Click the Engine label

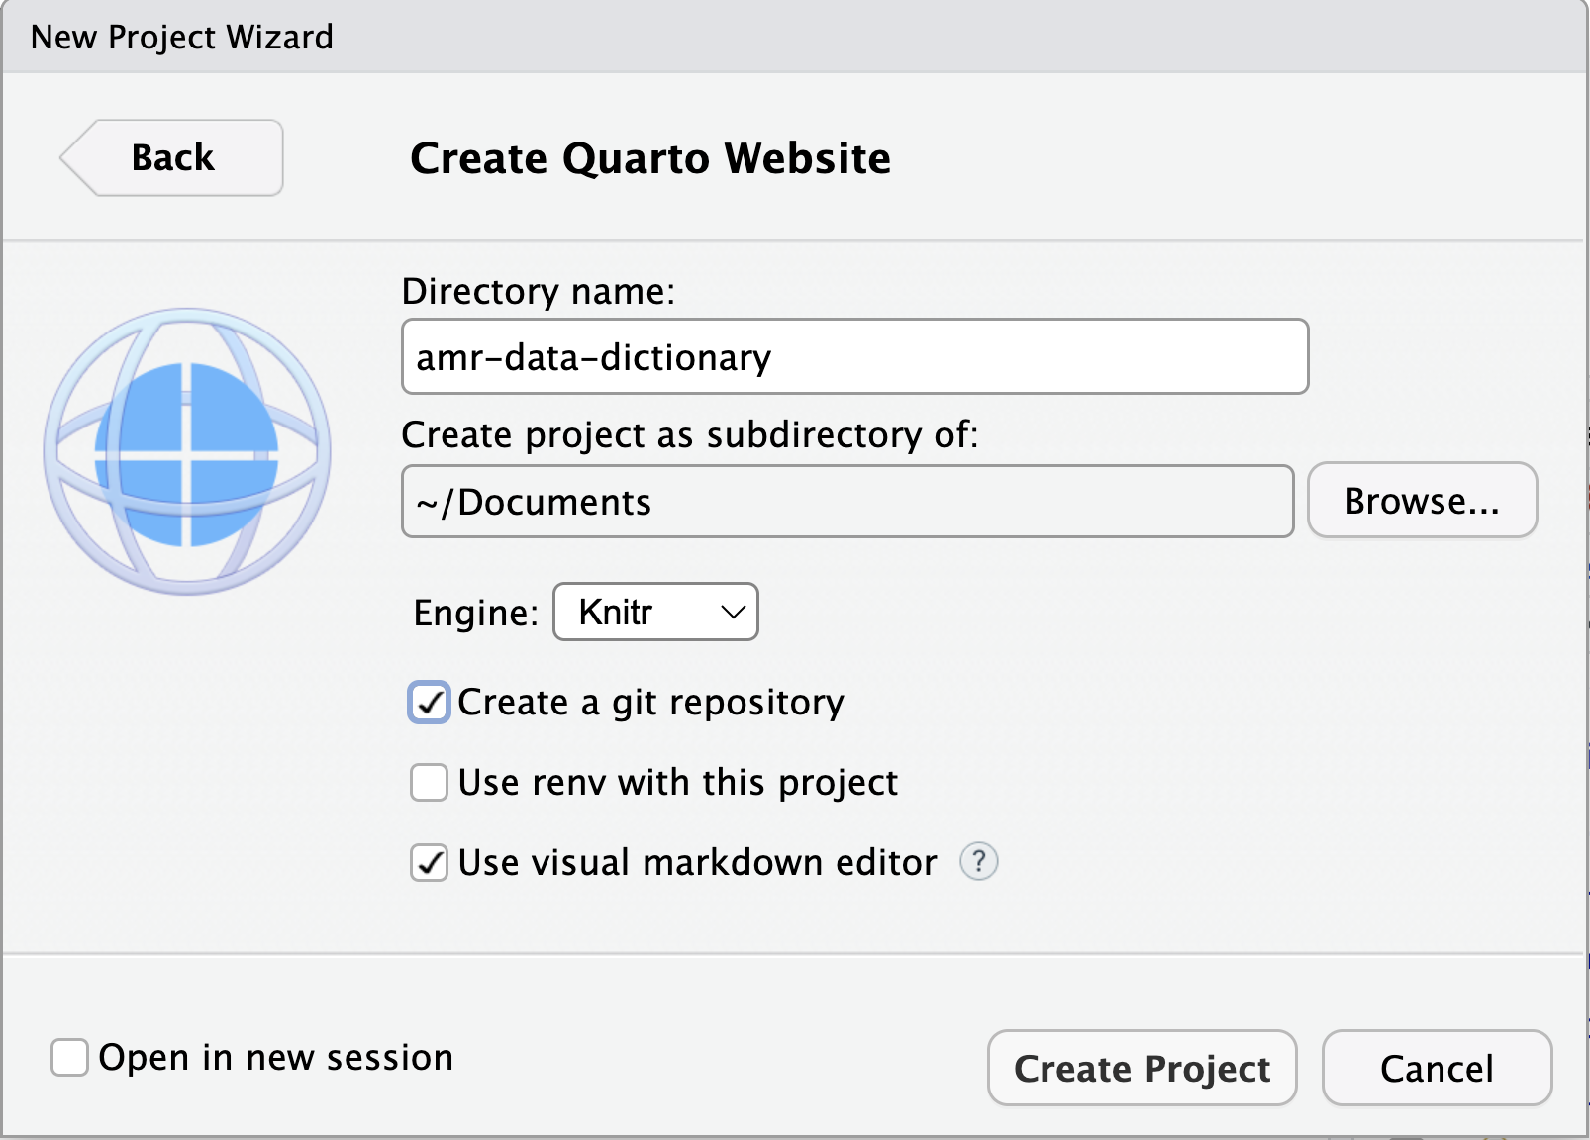point(475,613)
